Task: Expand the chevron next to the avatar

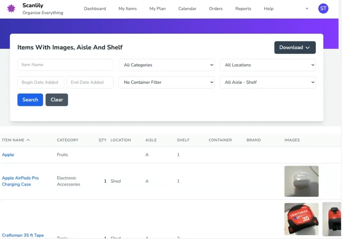Action: 307,9
